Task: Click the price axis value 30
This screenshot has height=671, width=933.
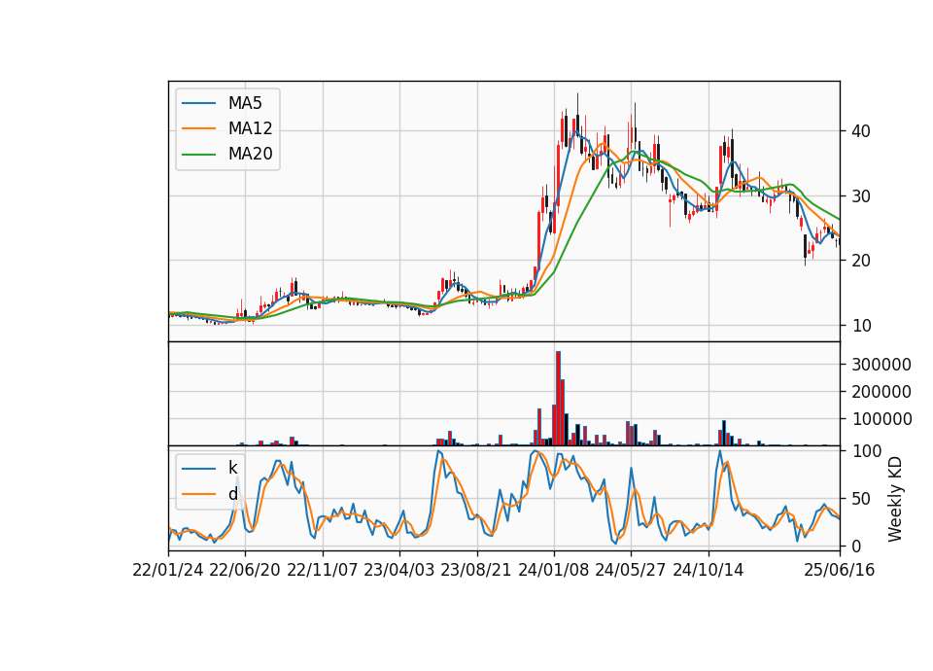Action: pyautogui.click(x=861, y=196)
